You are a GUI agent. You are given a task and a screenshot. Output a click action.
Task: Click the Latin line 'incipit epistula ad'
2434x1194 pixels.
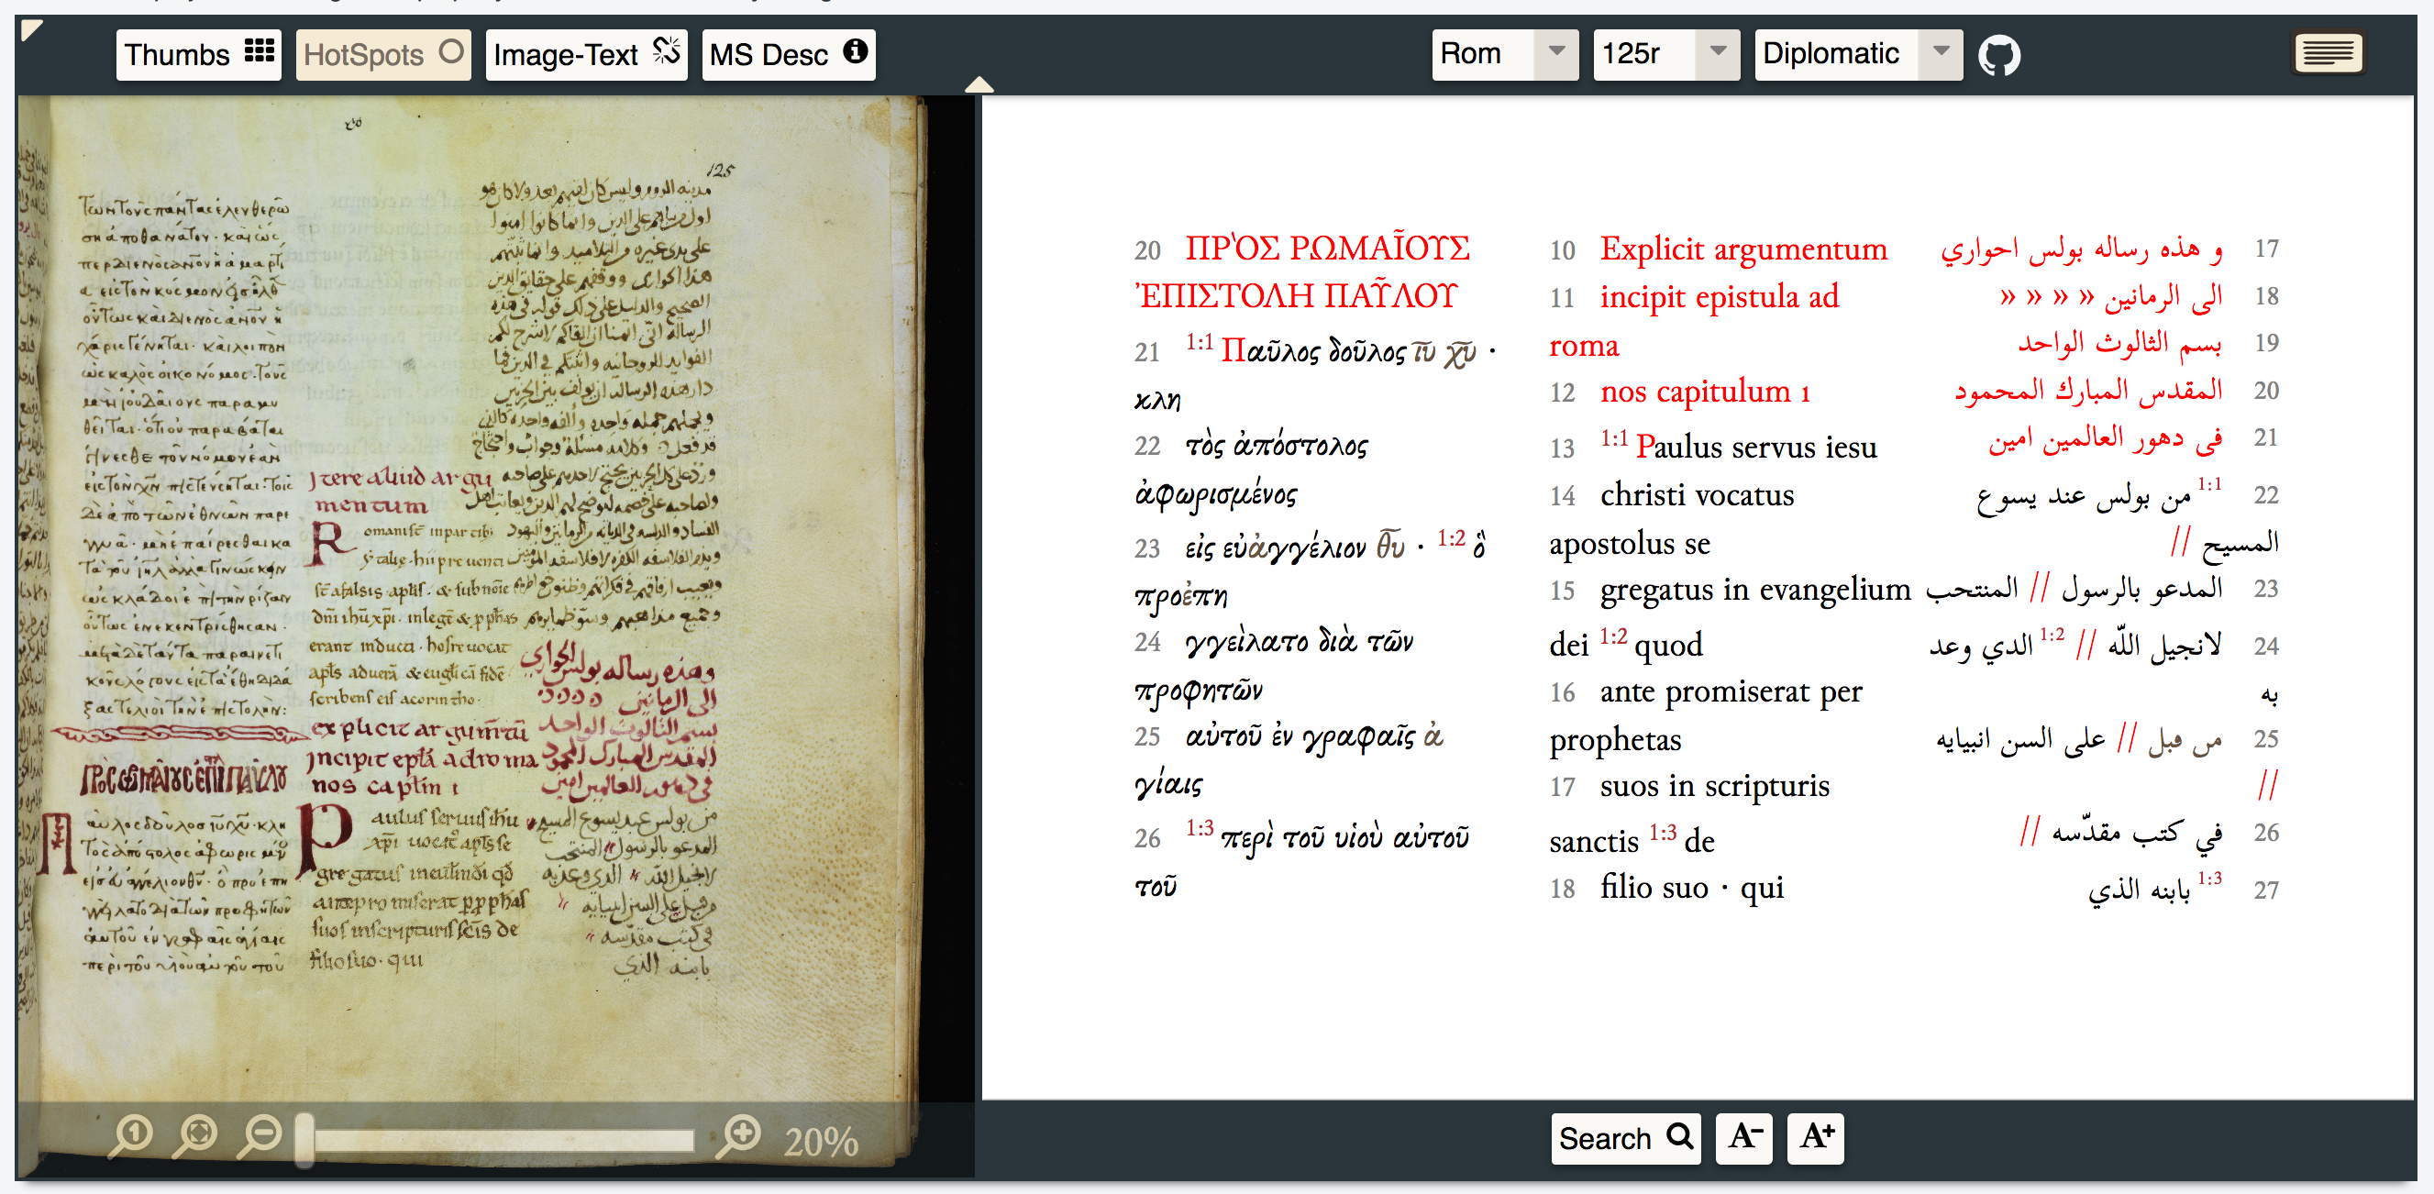coord(1720,297)
